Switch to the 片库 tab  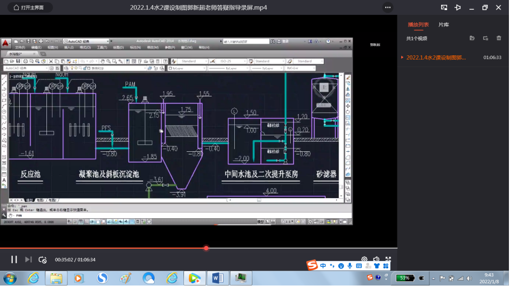point(443,24)
